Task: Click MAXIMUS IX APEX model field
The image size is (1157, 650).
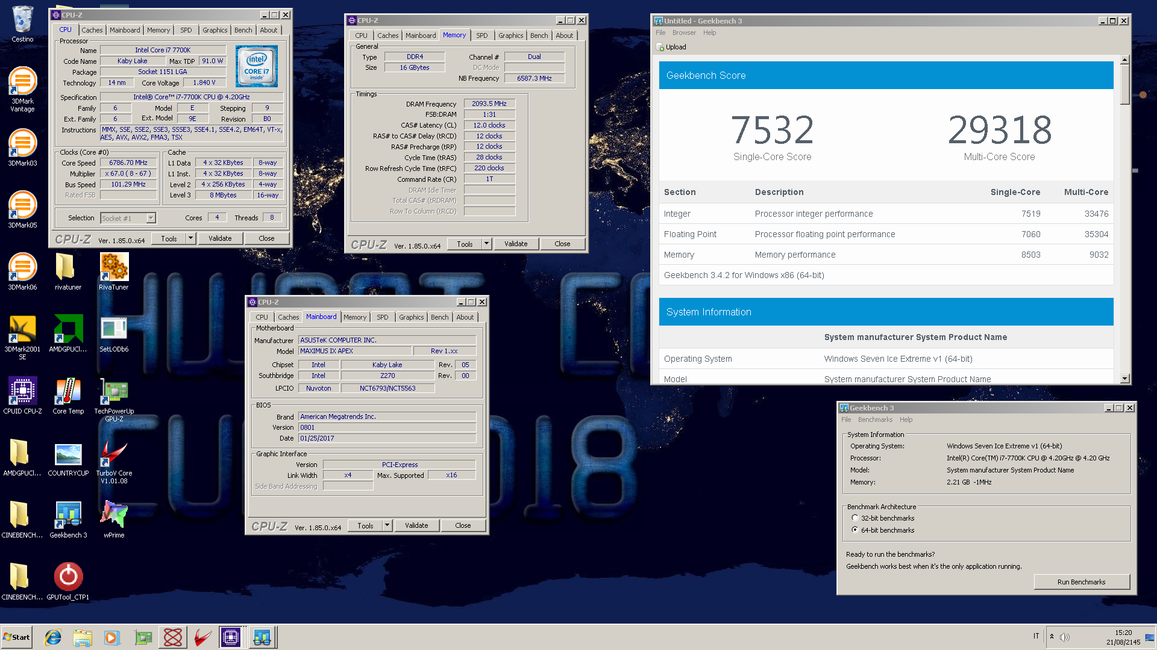Action: (355, 351)
